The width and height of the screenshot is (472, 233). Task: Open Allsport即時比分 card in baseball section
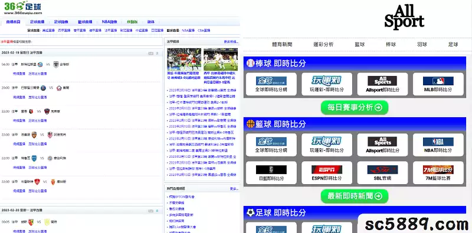point(382,84)
